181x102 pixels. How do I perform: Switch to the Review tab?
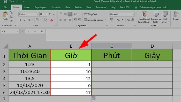78,7
